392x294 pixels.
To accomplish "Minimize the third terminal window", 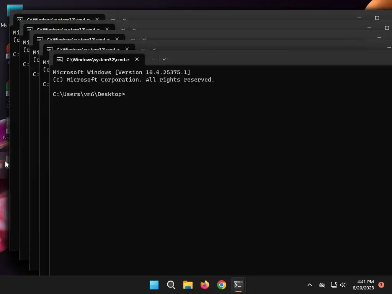I will coord(379,38).
